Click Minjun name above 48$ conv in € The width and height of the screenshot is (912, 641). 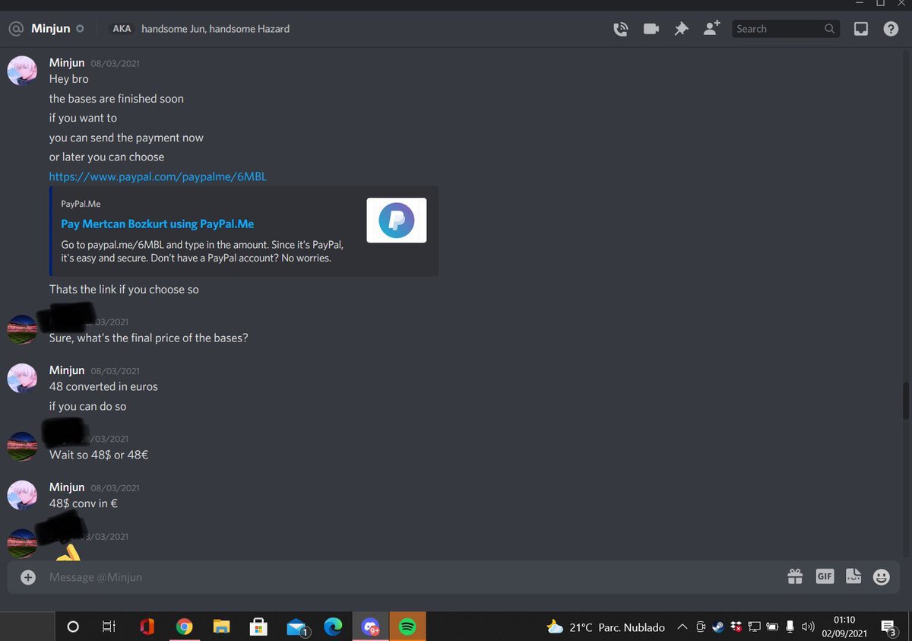pyautogui.click(x=67, y=487)
